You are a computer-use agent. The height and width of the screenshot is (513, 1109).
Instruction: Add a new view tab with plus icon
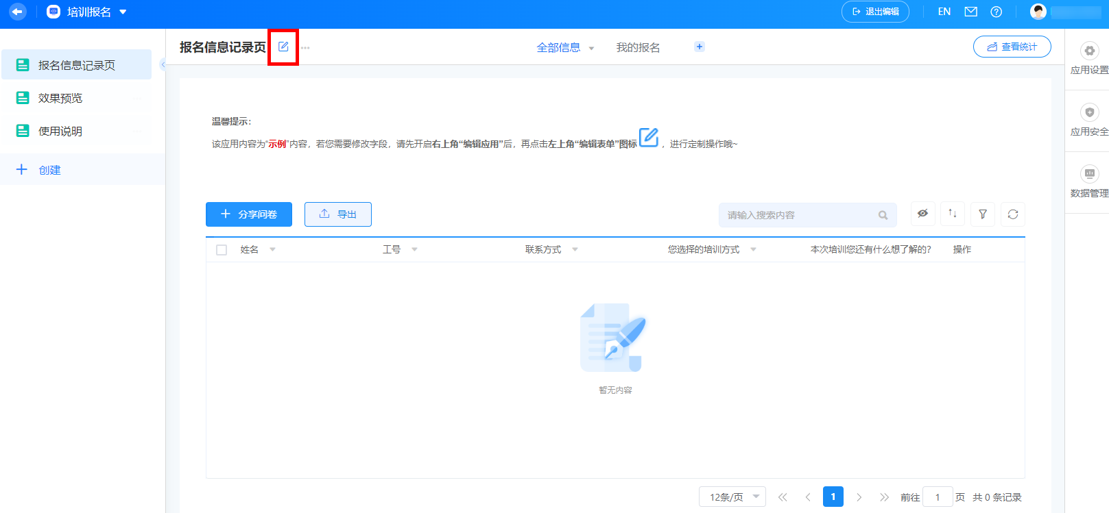700,47
